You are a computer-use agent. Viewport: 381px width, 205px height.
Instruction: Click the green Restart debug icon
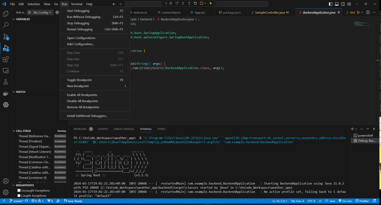point(195,3)
